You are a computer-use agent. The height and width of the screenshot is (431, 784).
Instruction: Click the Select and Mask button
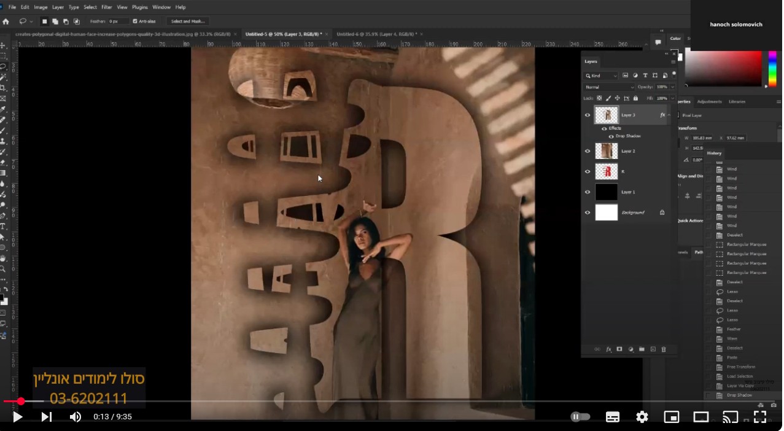click(187, 21)
